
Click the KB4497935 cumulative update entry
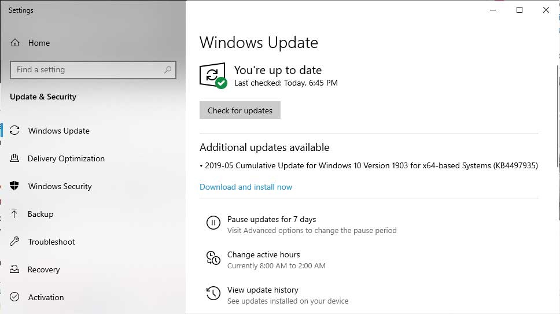point(369,165)
